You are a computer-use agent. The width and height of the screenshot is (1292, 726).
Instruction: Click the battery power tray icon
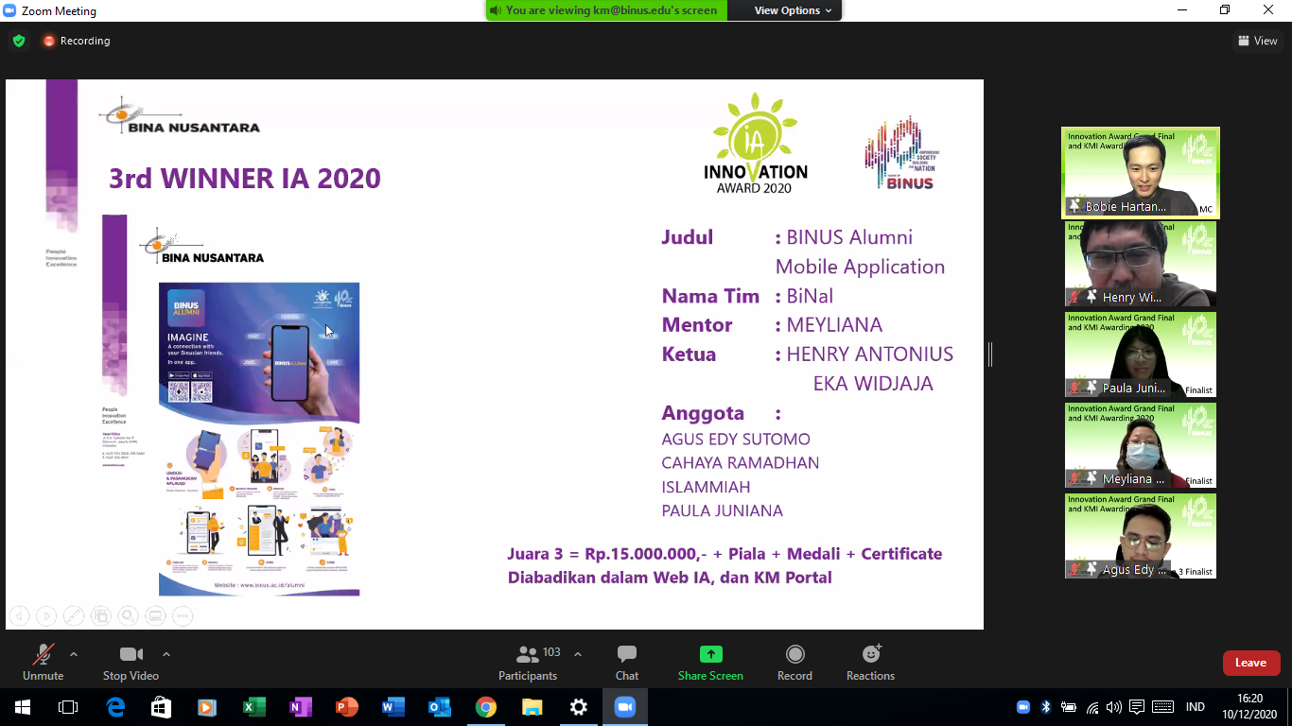[x=1069, y=707]
